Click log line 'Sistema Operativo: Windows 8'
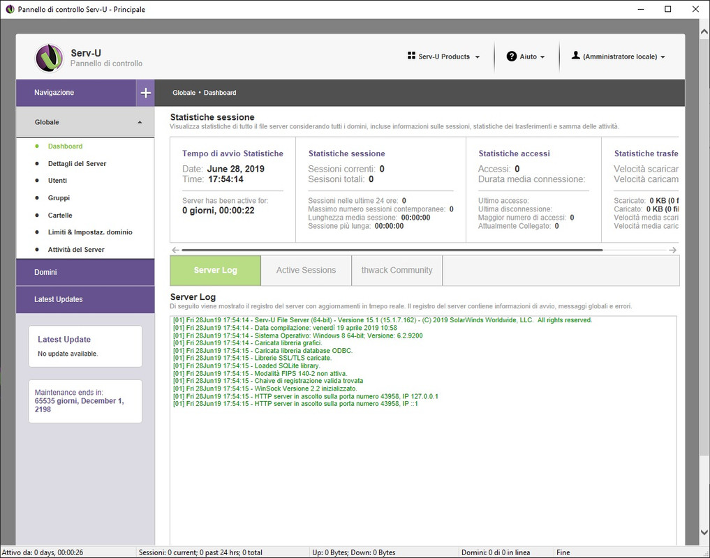 [298, 335]
